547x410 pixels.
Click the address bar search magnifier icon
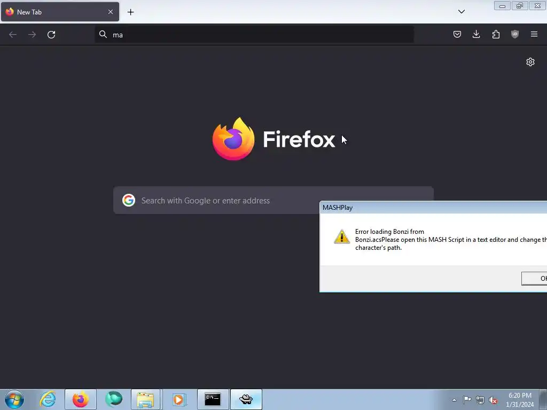click(x=103, y=34)
